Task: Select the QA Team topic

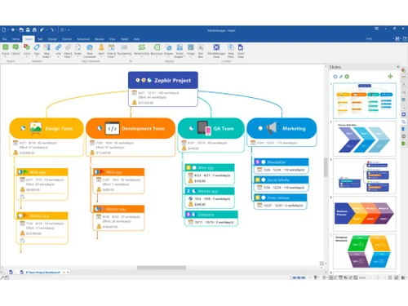Action: [x=211, y=128]
